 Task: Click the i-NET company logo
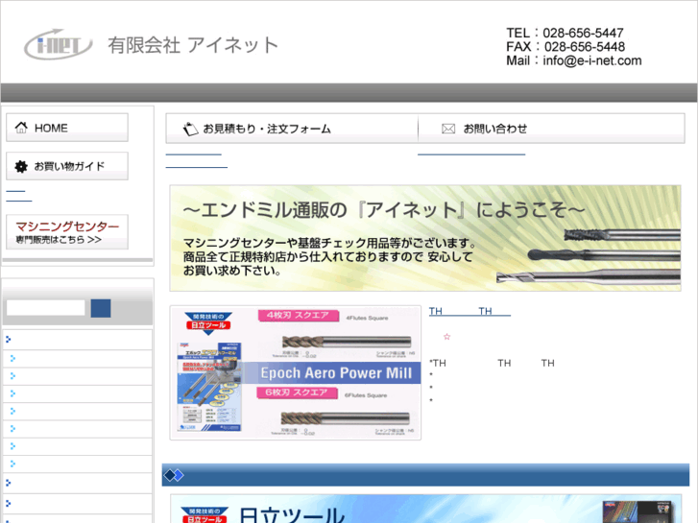(58, 44)
